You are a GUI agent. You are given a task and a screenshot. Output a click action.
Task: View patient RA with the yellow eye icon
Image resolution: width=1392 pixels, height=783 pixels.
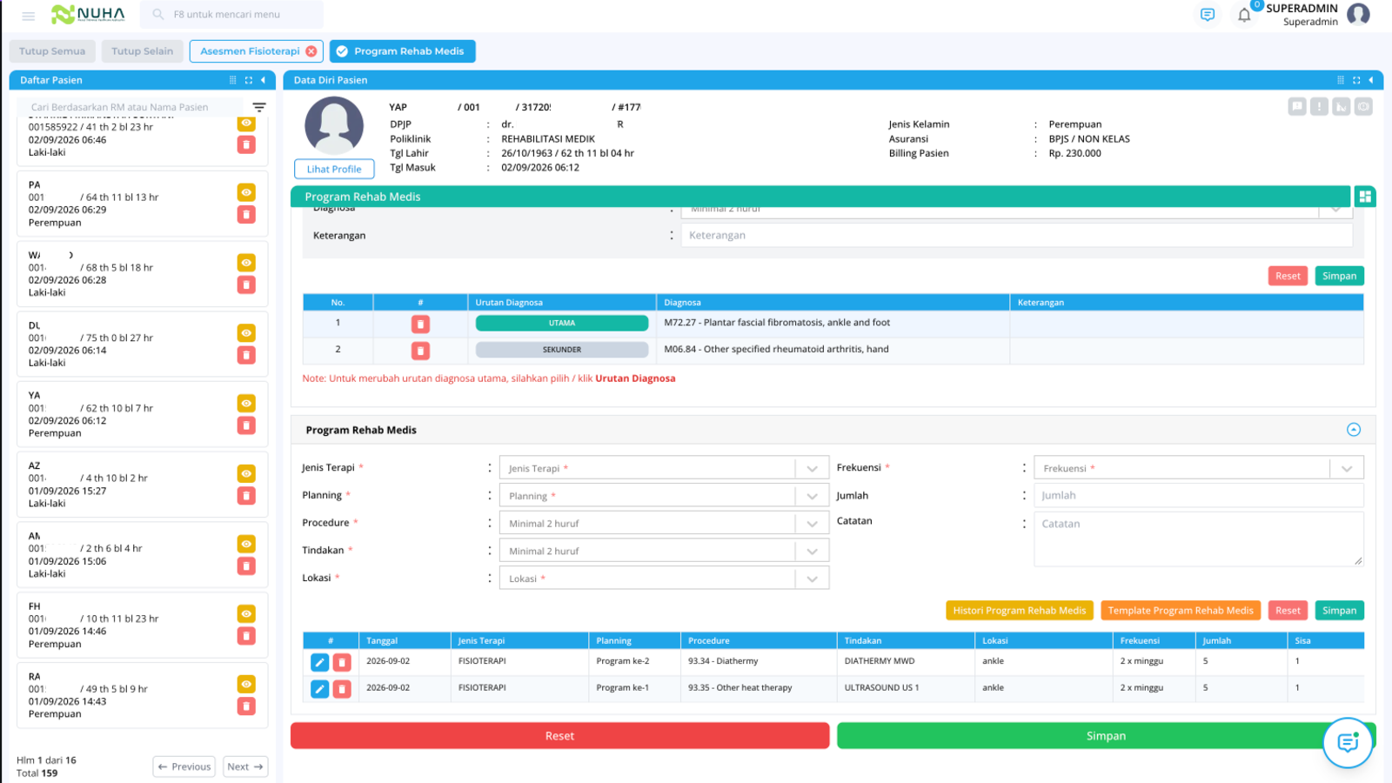(x=246, y=684)
